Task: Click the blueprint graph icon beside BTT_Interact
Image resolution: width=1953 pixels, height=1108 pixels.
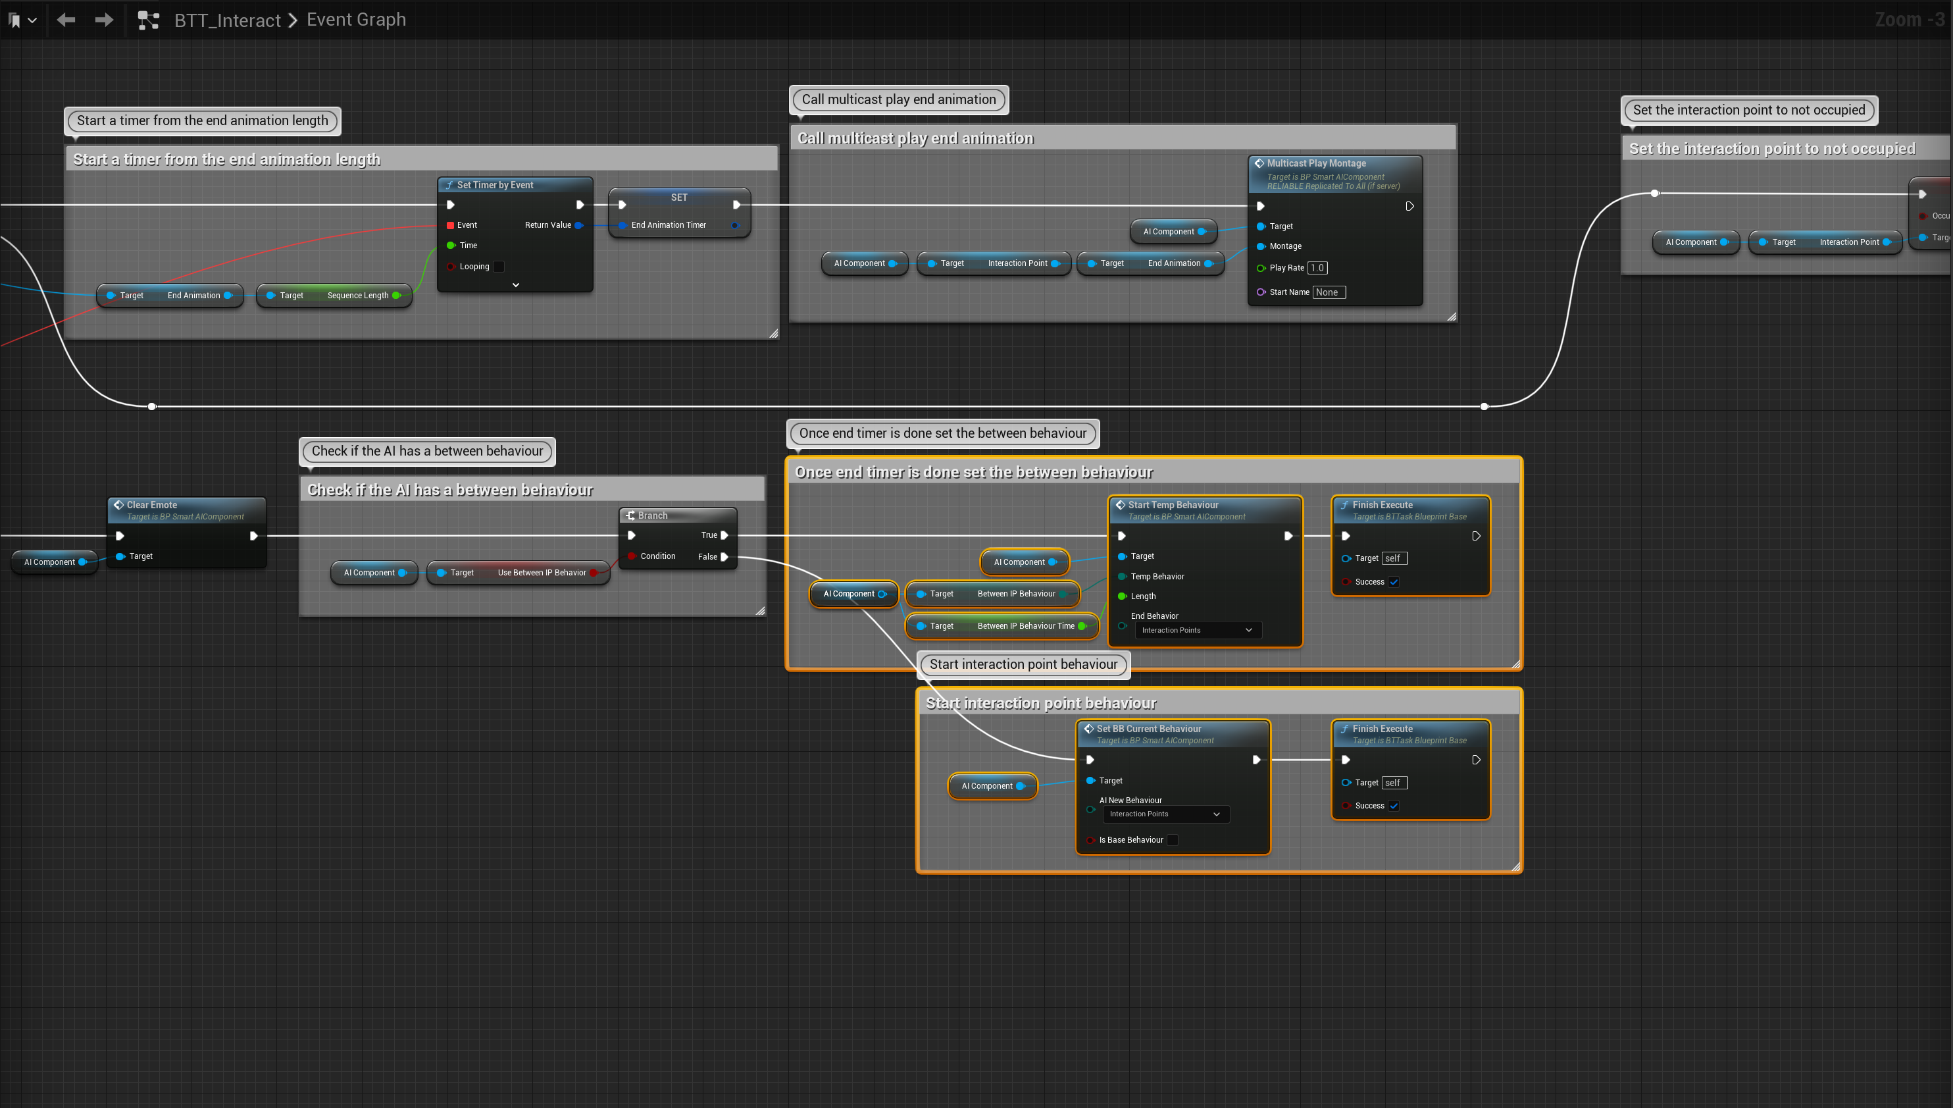Action: click(148, 20)
